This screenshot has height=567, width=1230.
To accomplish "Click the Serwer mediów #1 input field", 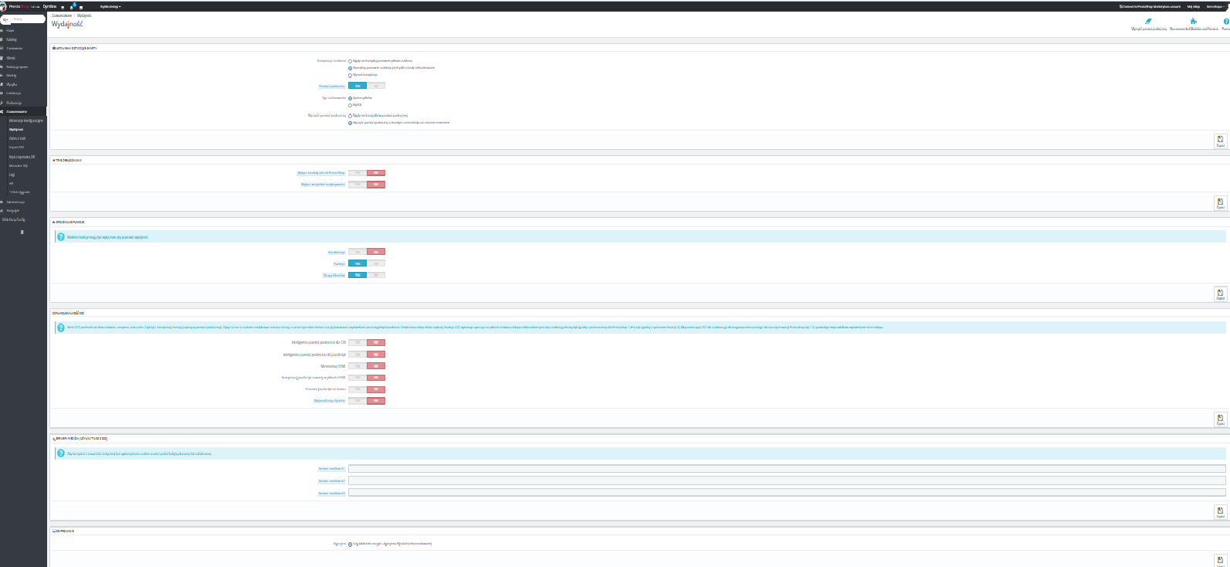I will pyautogui.click(x=787, y=469).
